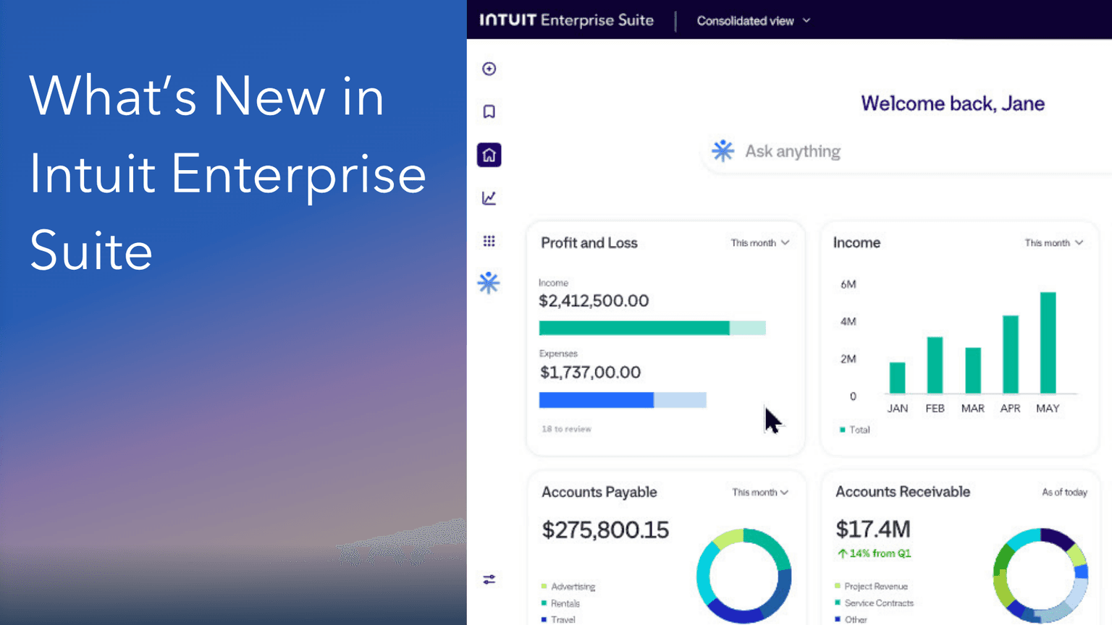Go to the Home icon in sidebar
Screen dimensions: 1112x625
click(x=489, y=155)
